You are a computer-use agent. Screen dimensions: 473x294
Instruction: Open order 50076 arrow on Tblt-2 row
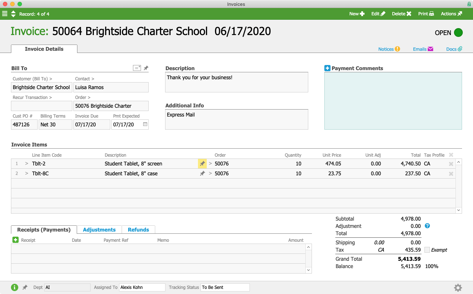tap(210, 164)
